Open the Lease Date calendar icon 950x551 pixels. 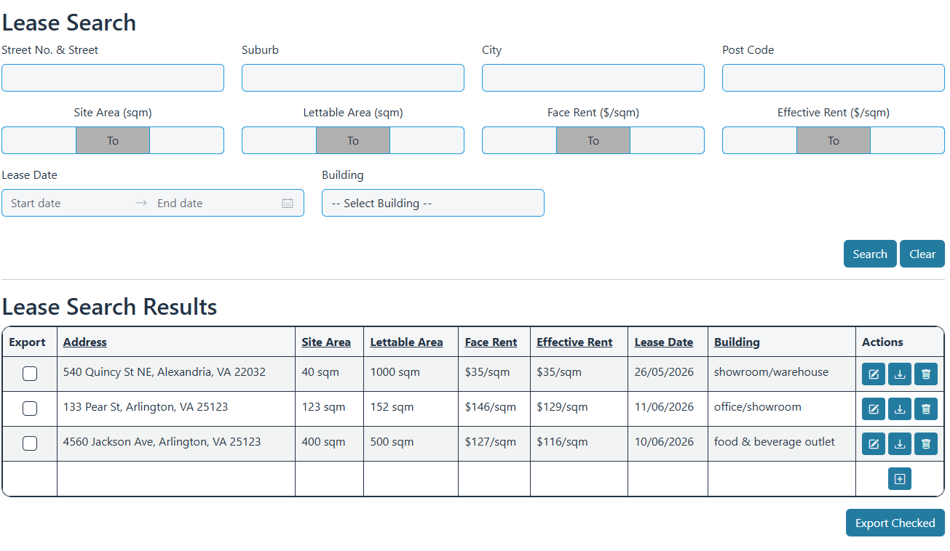pyautogui.click(x=288, y=203)
